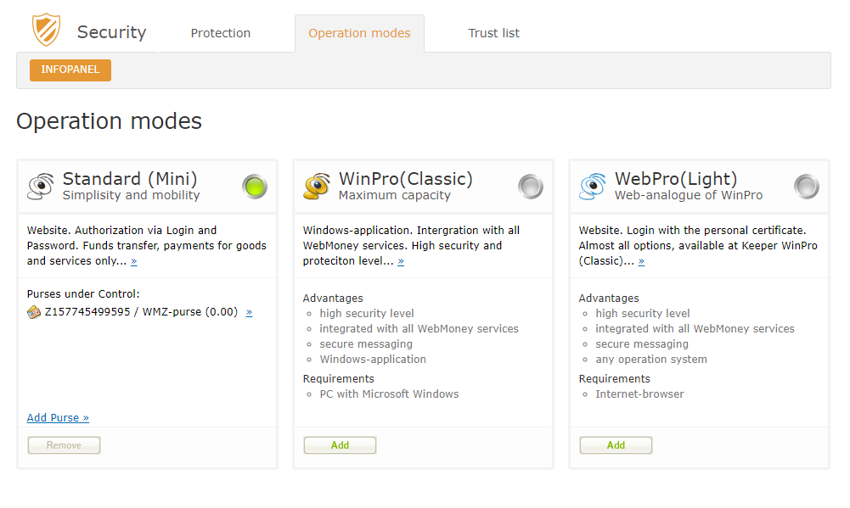
Task: Click the WebPro (Light) blue ant icon
Action: point(593,187)
